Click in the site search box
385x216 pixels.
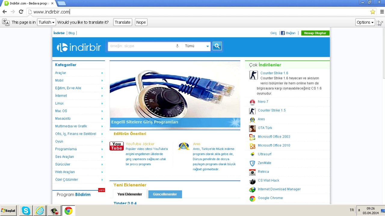point(141,46)
